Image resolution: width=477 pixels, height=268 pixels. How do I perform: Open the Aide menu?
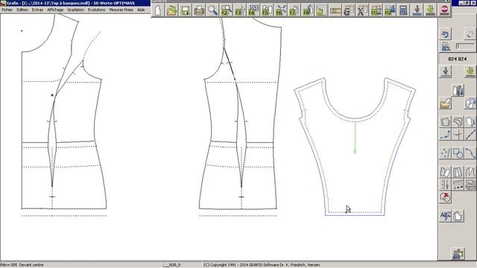[141, 10]
